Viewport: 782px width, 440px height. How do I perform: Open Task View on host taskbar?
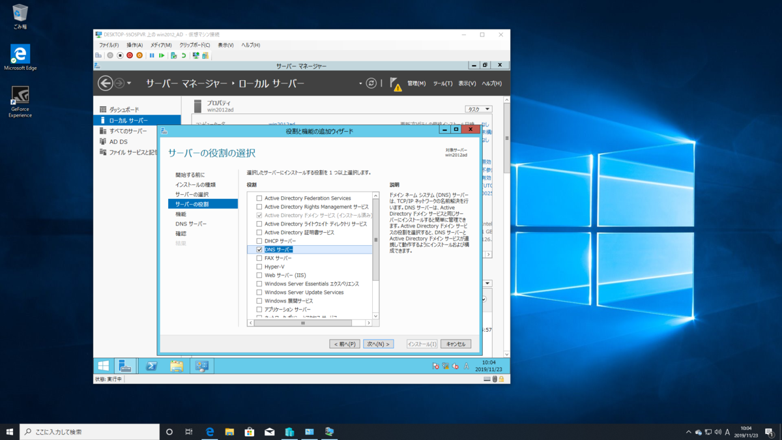(x=189, y=432)
